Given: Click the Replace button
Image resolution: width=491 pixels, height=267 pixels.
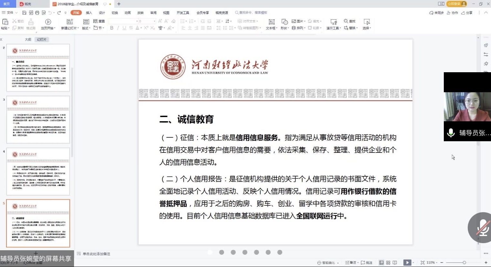Looking at the screenshot, I should pos(351,28).
